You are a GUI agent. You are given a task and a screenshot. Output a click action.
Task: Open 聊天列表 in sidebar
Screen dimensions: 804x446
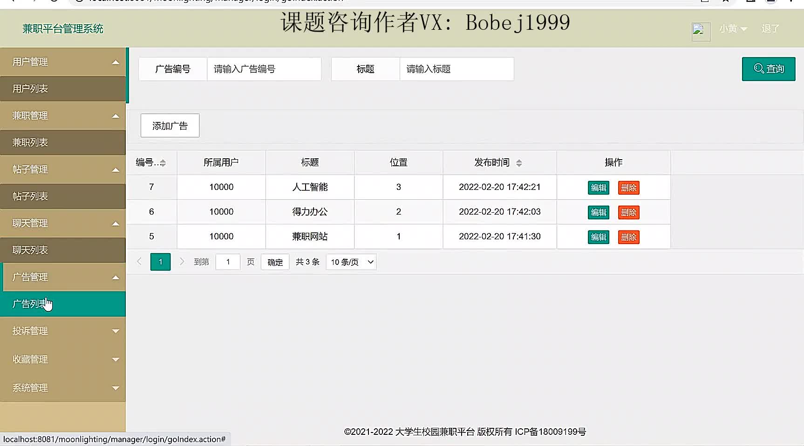[x=63, y=250]
